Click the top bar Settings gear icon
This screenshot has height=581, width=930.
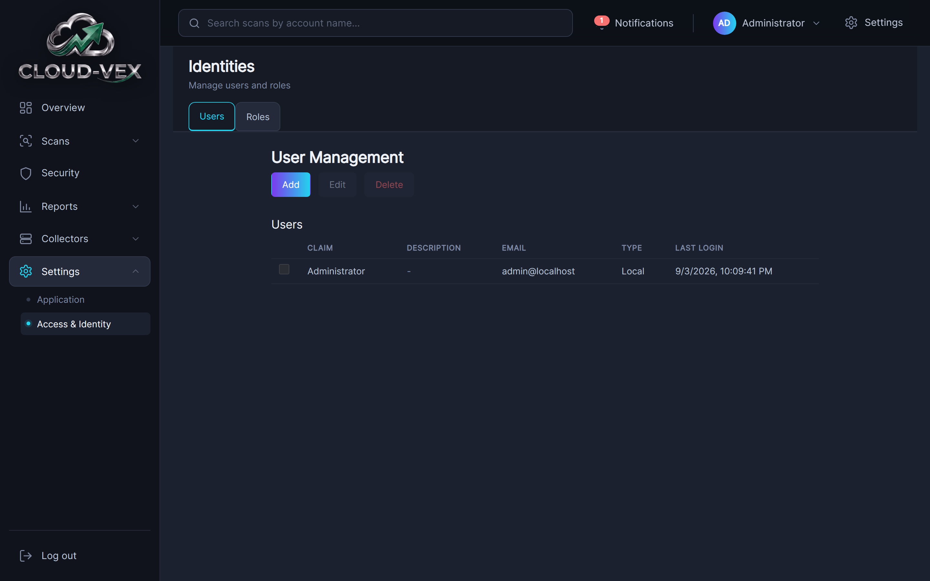pyautogui.click(x=851, y=23)
